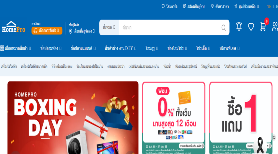Open the ทั้งหมด search category dropdown
278x154 pixels.
[109, 27]
